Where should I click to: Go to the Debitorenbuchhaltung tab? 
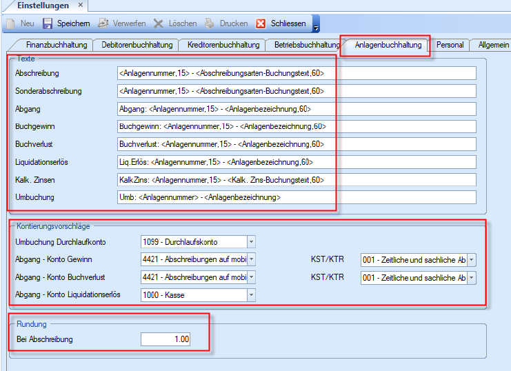pos(137,45)
